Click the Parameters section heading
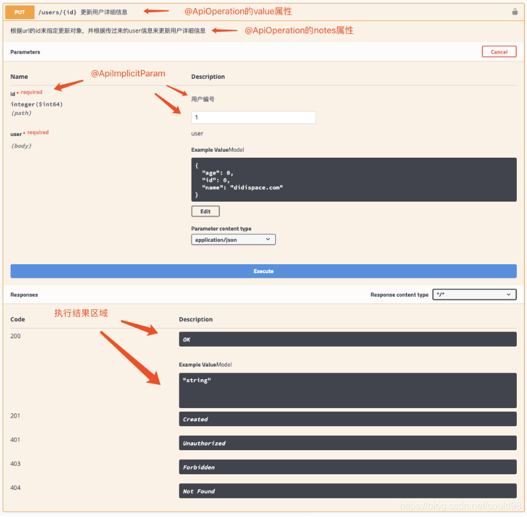Image resolution: width=527 pixels, height=517 pixels. (x=25, y=52)
